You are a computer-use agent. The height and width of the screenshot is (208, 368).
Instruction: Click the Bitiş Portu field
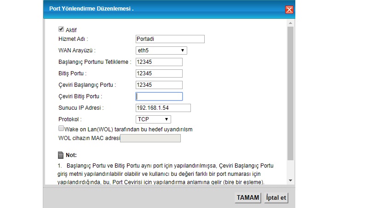click(x=159, y=73)
